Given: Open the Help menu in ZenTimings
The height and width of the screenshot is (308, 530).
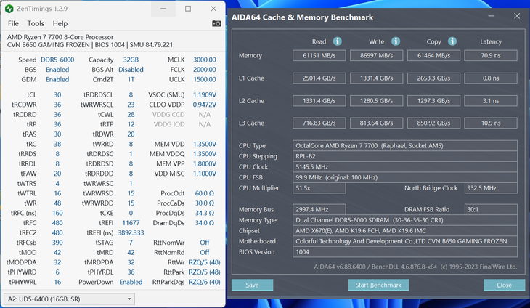Looking at the screenshot, I should [60, 23].
